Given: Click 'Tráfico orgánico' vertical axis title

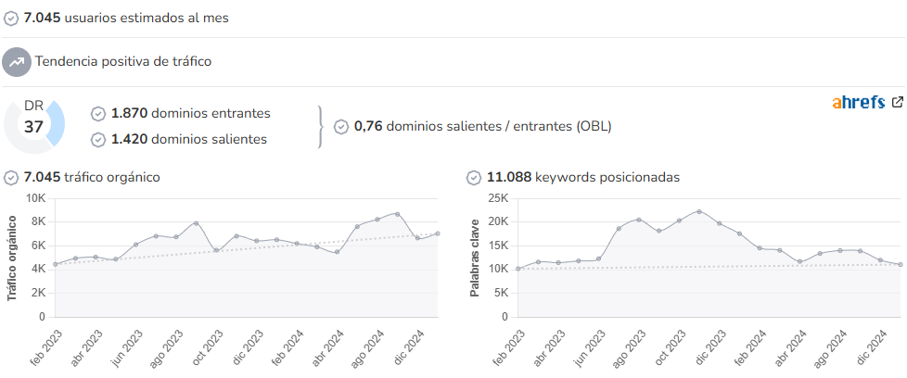Looking at the screenshot, I should coord(11,258).
